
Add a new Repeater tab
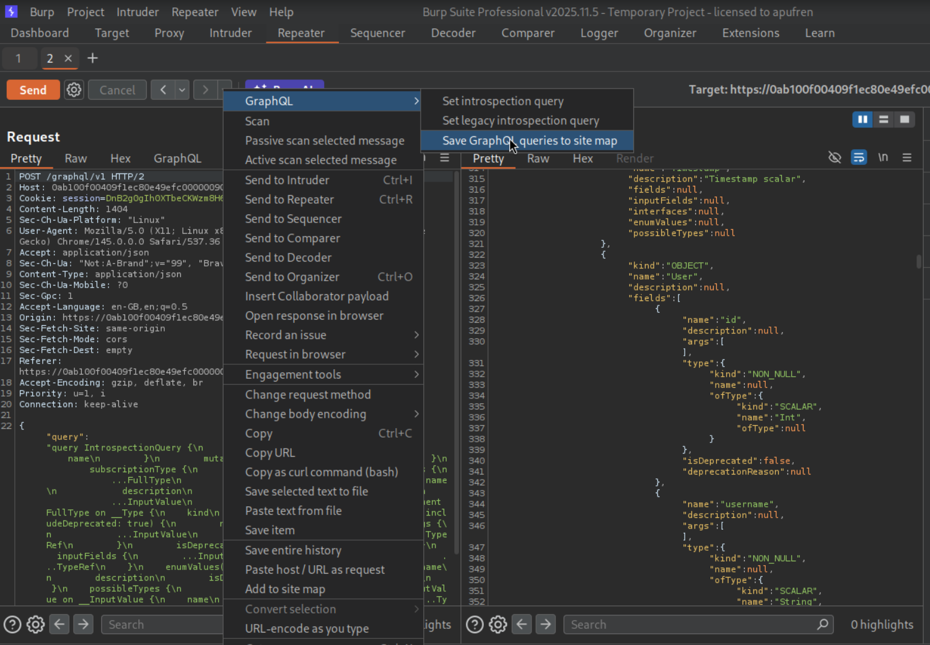[92, 58]
